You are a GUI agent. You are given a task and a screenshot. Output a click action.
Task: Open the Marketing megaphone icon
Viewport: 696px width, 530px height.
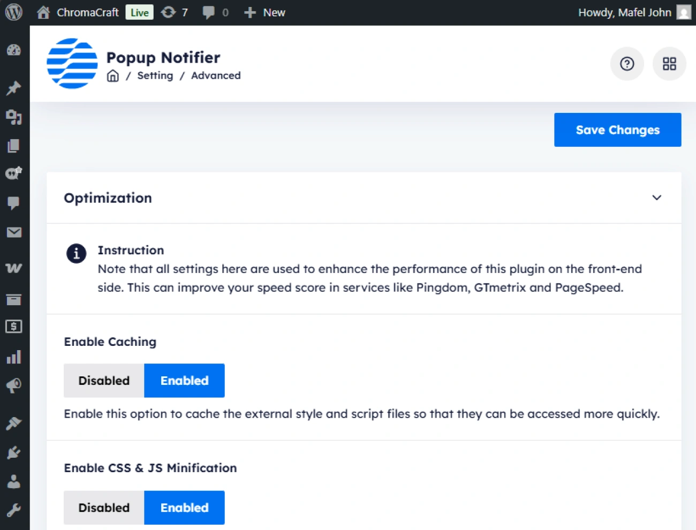(x=14, y=385)
